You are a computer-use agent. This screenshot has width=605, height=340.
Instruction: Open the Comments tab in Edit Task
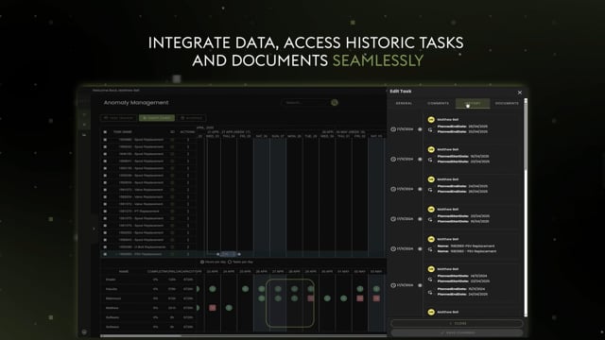coord(438,103)
